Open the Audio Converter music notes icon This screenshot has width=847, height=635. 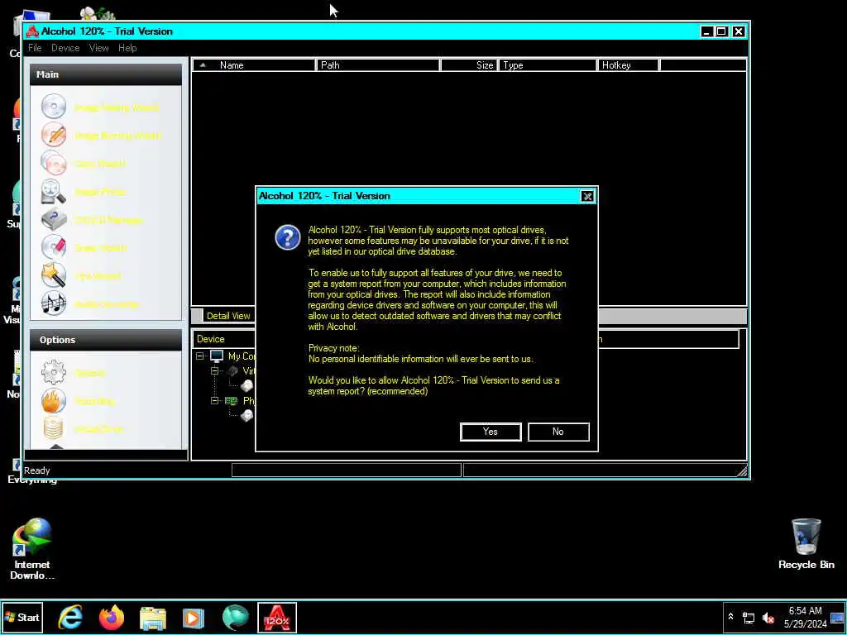pyautogui.click(x=54, y=303)
